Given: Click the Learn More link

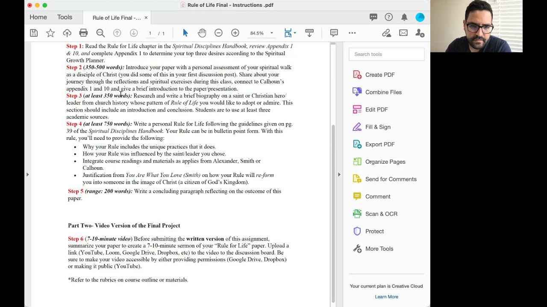Looking at the screenshot, I should (x=386, y=297).
